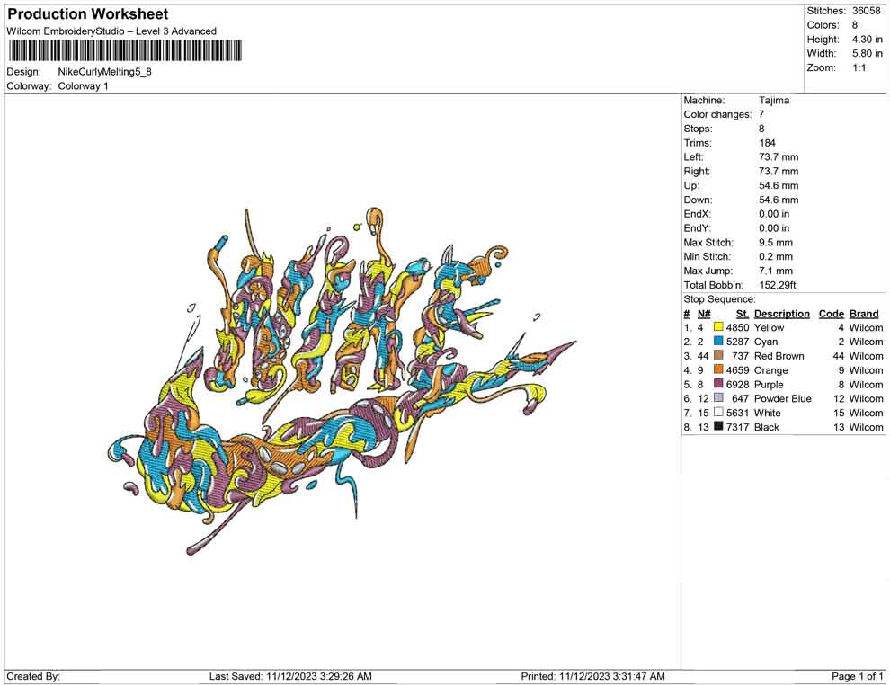Click thread number '647' in Powder Blue row
This screenshot has width=890, height=685.
(x=740, y=398)
